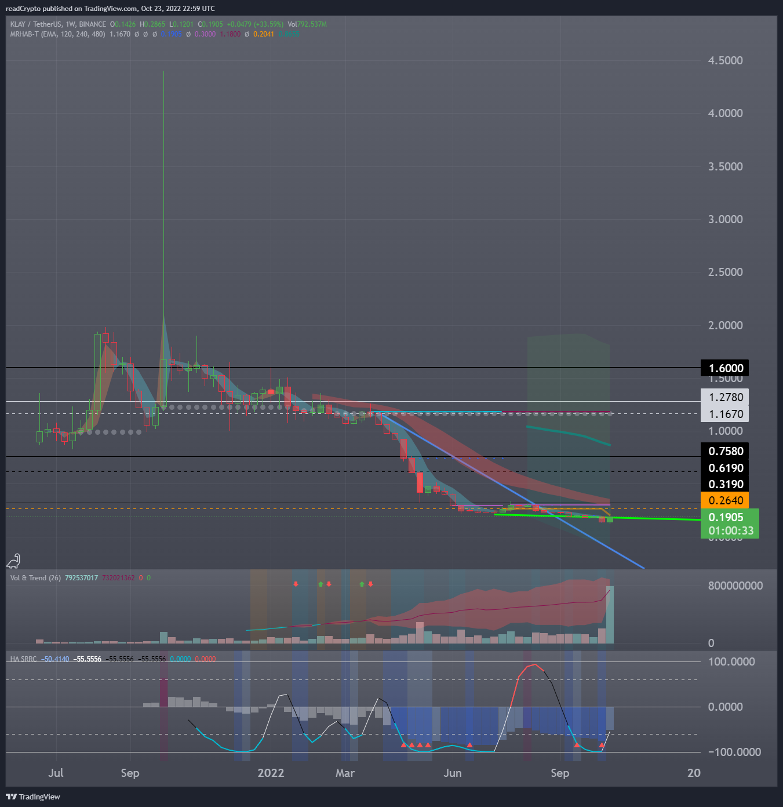Click the Jun label on time axis
Image resolution: width=783 pixels, height=807 pixels.
tap(452, 773)
